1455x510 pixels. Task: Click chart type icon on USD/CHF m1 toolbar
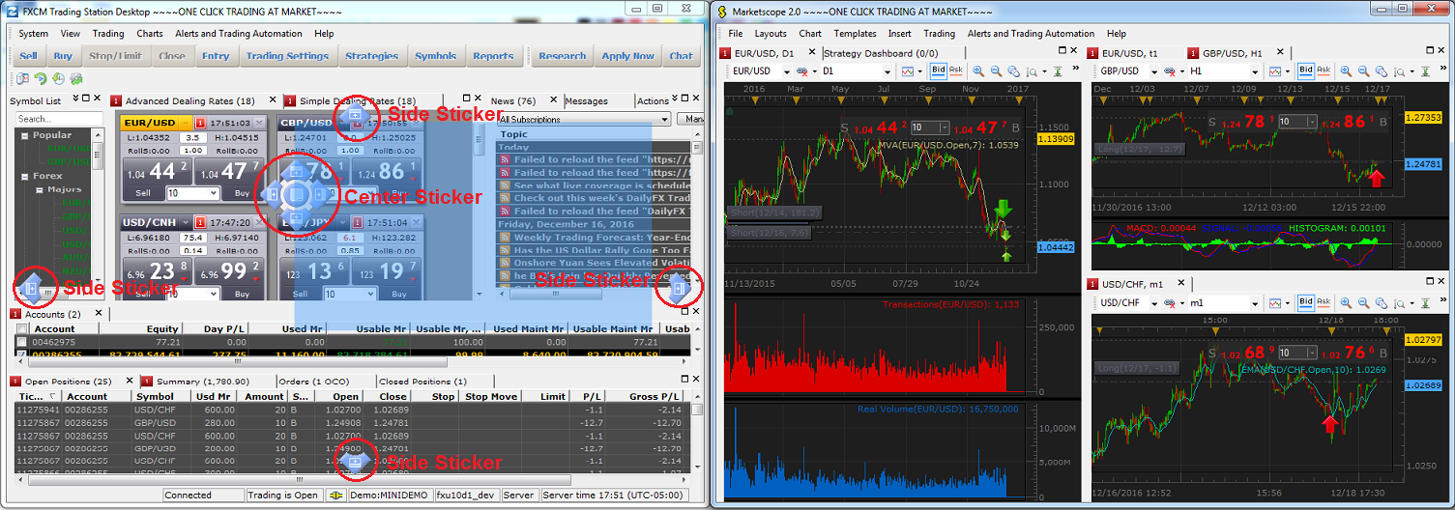tap(1277, 303)
